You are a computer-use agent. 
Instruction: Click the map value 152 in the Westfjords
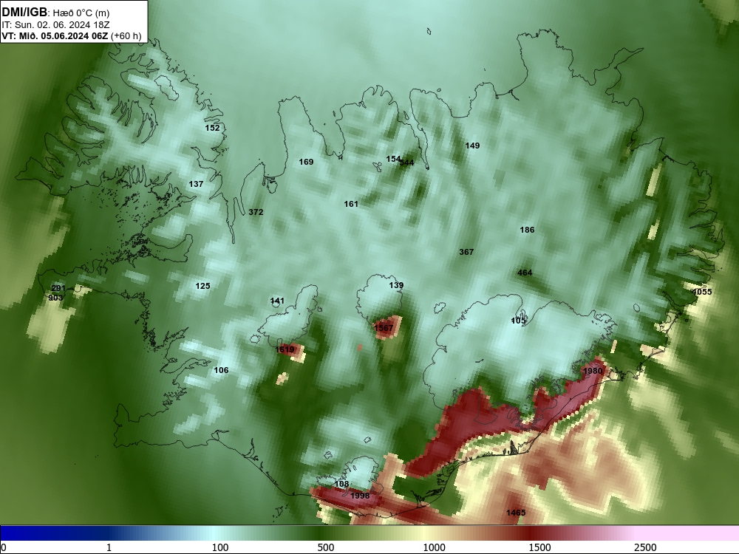(x=213, y=128)
